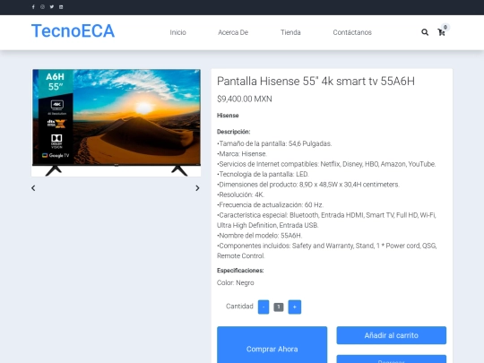Open the Instagram social link

tap(43, 7)
